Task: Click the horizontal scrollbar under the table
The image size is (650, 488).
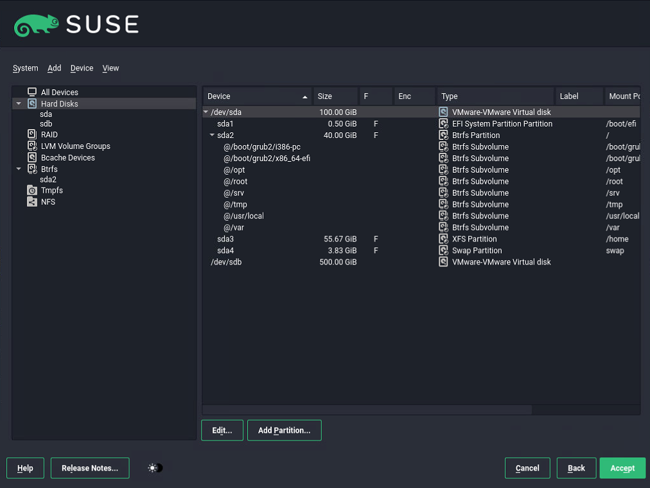Action: (x=367, y=410)
